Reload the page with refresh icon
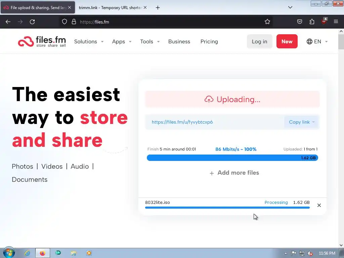 point(32,22)
